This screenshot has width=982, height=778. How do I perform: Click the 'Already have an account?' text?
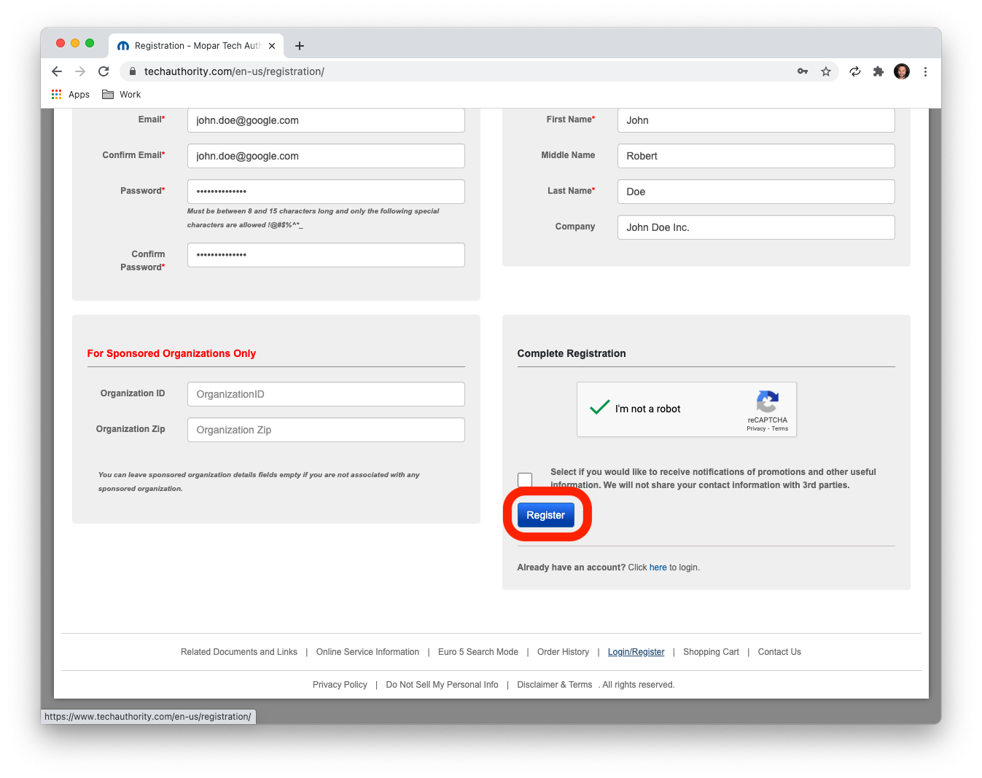571,567
